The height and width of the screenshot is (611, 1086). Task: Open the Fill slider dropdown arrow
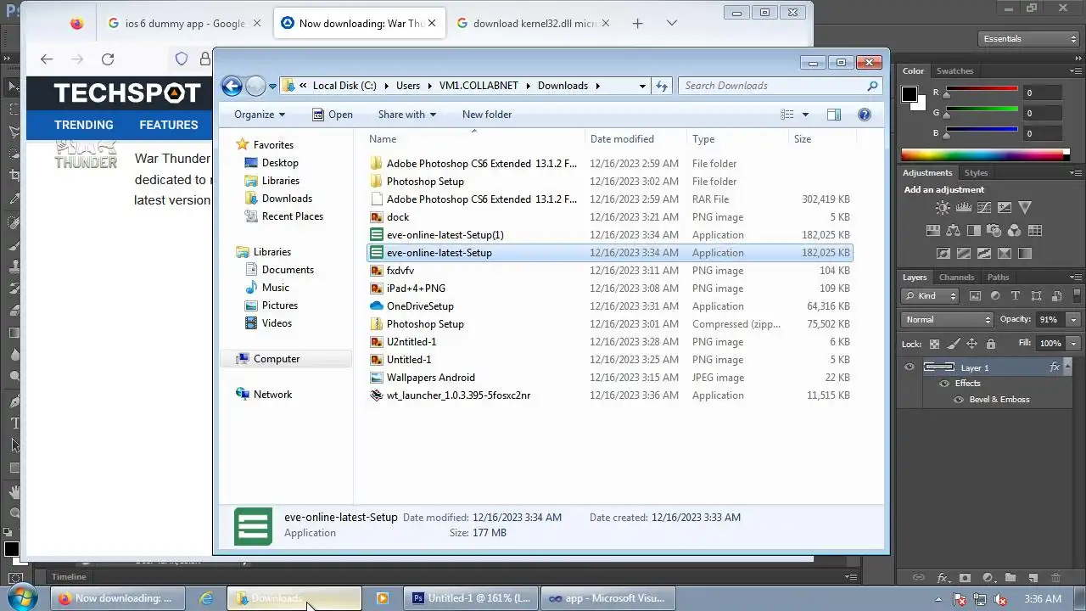(1073, 344)
